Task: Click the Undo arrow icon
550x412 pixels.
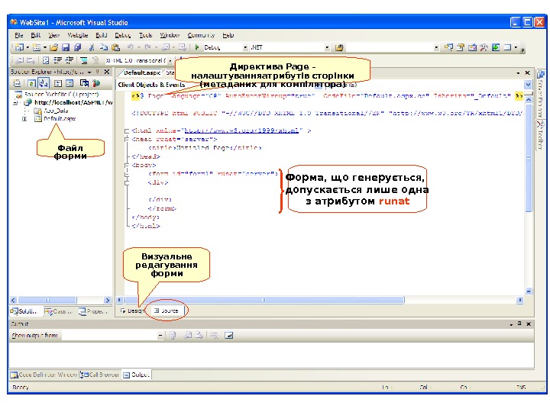Action: click(130, 47)
